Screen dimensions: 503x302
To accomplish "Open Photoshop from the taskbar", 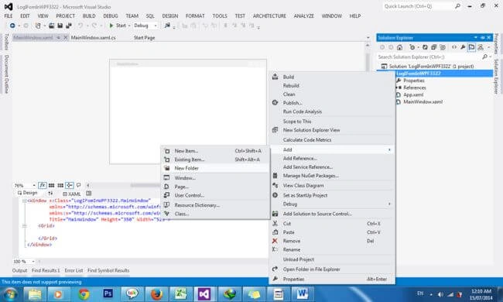I will (108, 294).
